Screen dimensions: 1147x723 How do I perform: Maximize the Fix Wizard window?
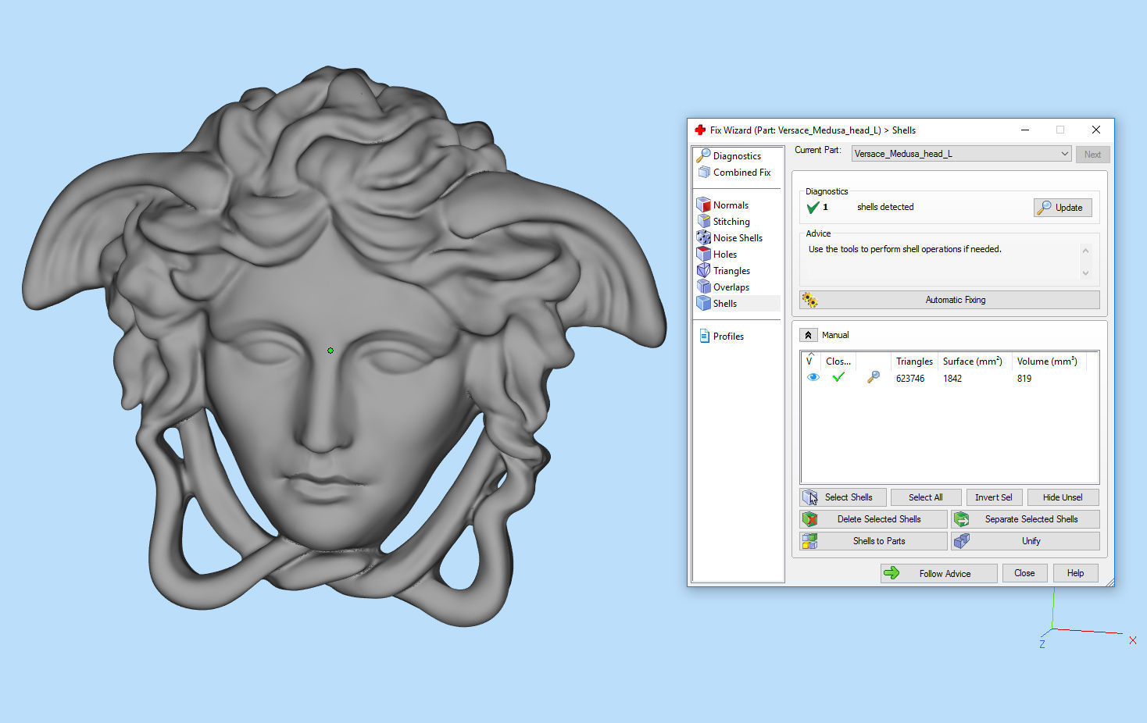point(1059,130)
